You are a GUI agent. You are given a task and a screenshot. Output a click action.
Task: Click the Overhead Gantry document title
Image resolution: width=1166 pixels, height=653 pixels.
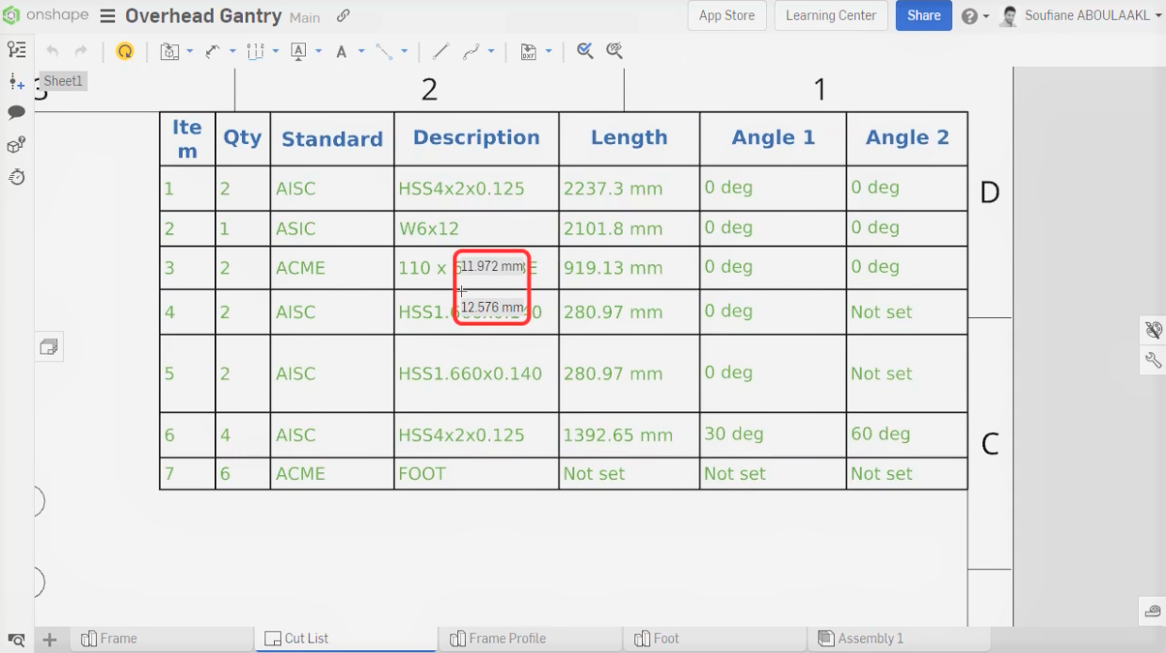[203, 16]
